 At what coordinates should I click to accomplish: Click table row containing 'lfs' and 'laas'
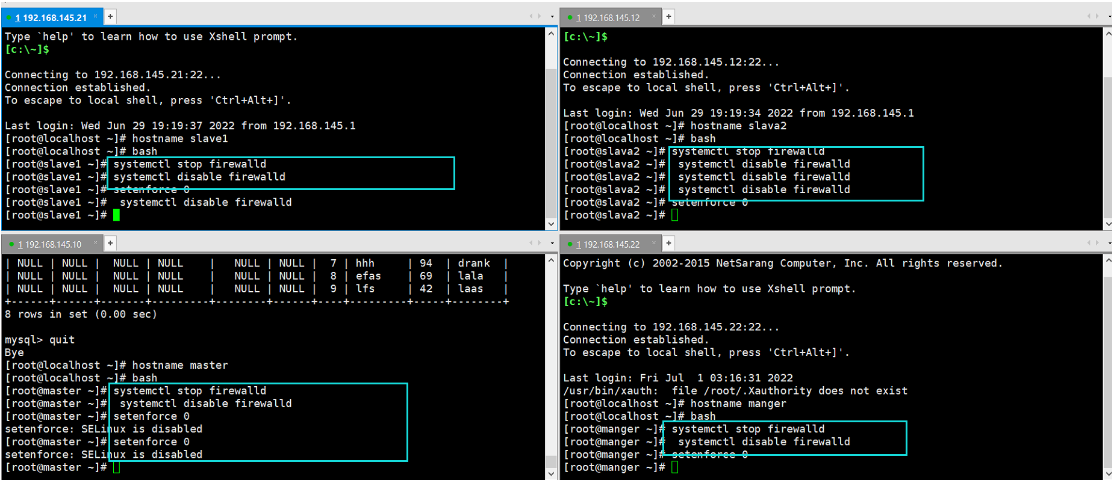coord(257,289)
